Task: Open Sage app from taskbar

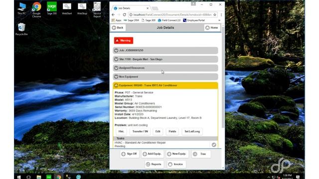Action: [49, 177]
